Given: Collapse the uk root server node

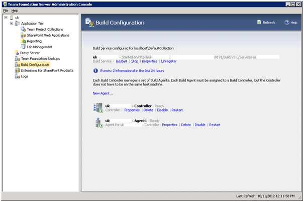Looking at the screenshot, I should tap(6, 18).
